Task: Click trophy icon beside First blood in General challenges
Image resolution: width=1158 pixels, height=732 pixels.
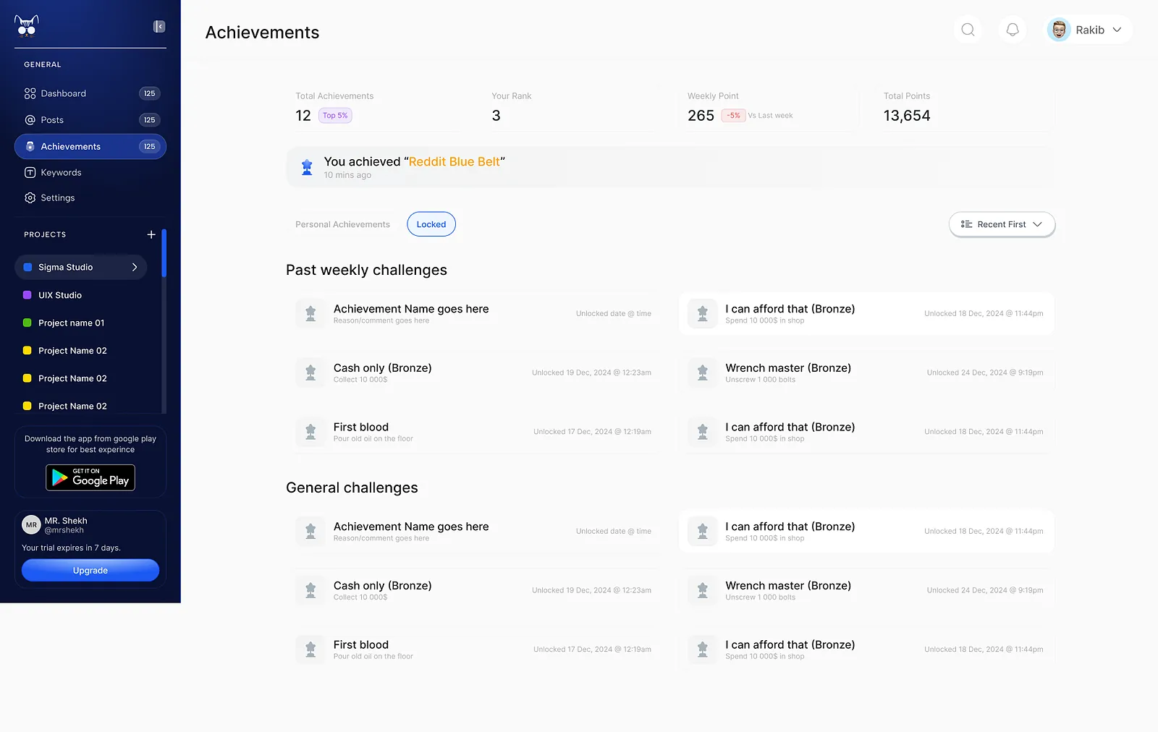Action: 310,650
